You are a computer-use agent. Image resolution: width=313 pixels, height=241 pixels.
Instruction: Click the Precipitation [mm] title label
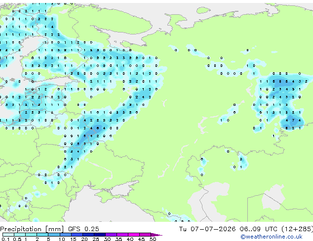32,229
